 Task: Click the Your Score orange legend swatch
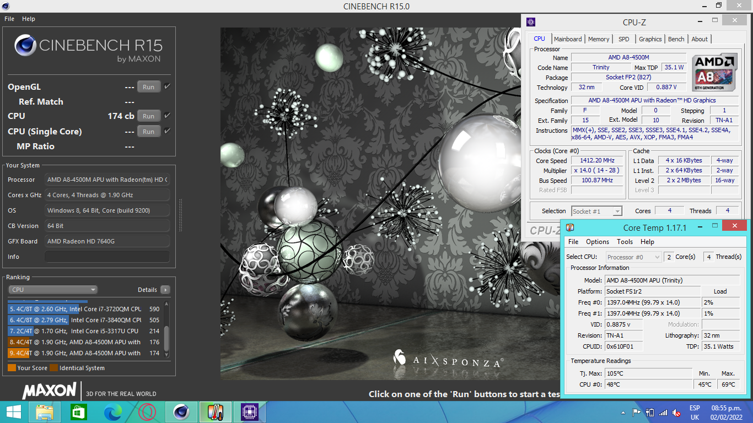coord(12,368)
